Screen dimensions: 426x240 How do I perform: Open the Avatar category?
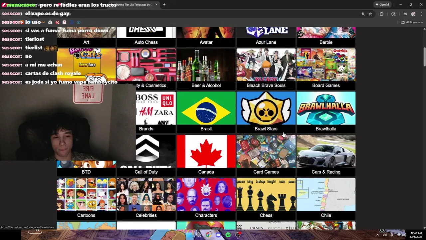pyautogui.click(x=206, y=37)
